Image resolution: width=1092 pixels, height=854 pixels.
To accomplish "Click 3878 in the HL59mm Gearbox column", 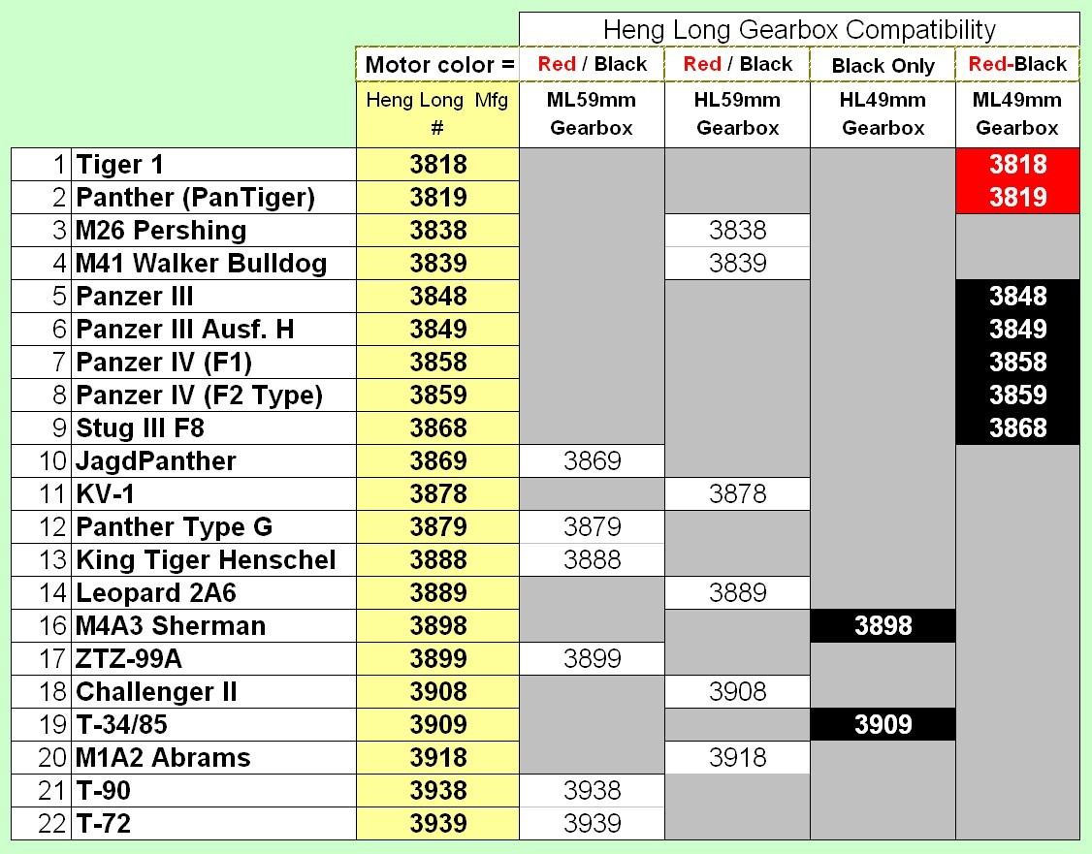I will (x=737, y=493).
